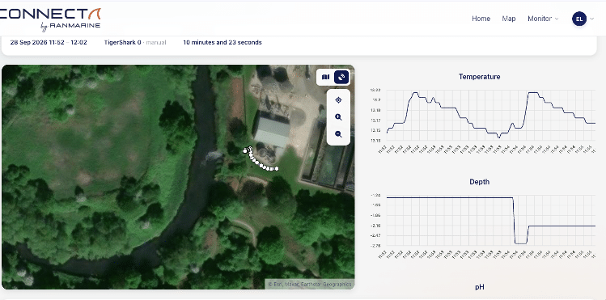The image size is (606, 300).
Task: Zoom in on the map
Action: [x=338, y=117]
